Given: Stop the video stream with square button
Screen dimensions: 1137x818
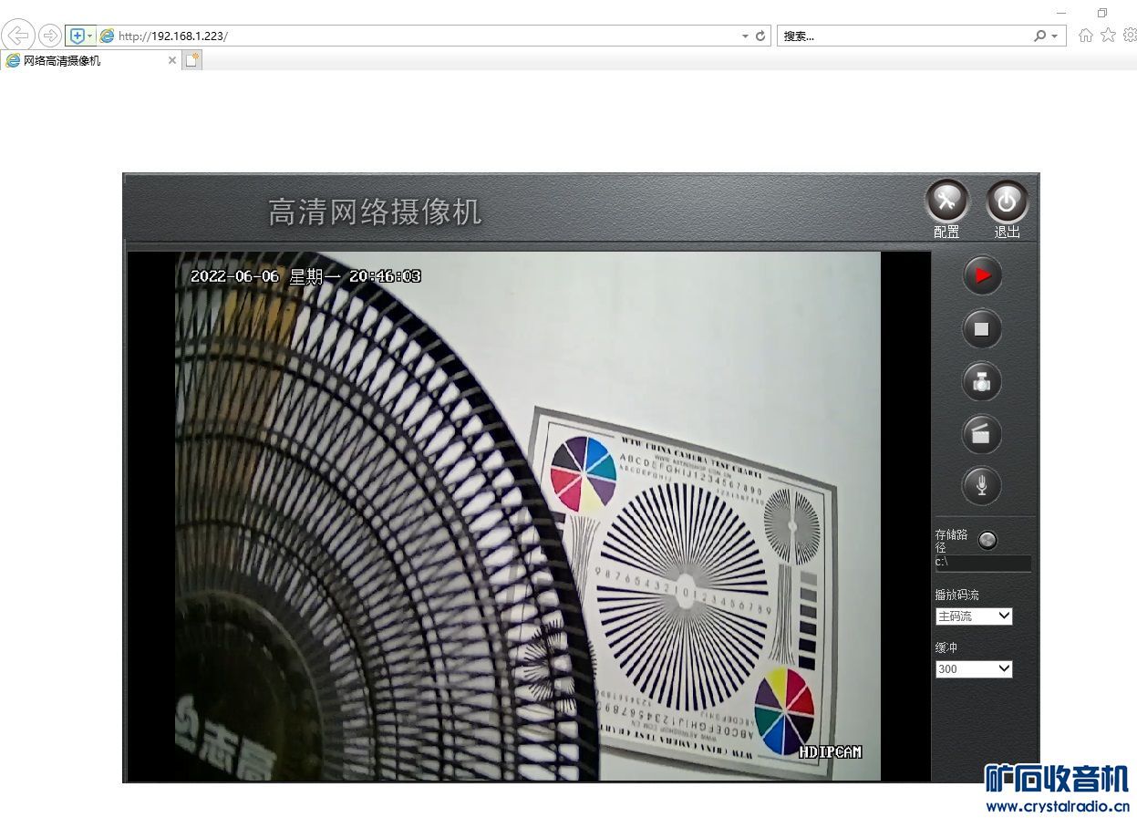Looking at the screenshot, I should [x=982, y=329].
